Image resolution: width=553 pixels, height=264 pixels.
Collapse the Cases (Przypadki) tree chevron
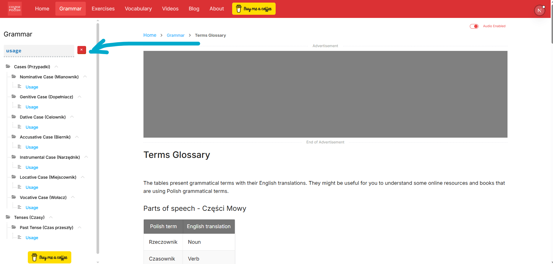click(x=57, y=67)
